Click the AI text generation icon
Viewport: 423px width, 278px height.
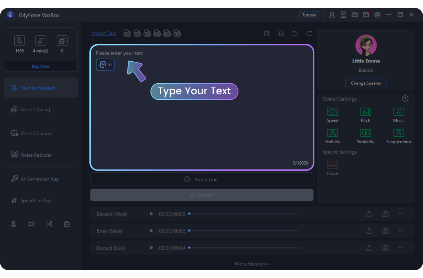(x=105, y=65)
